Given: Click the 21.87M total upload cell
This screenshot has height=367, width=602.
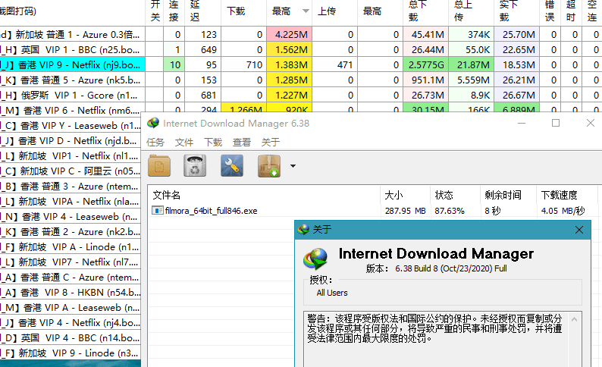Looking at the screenshot, I should pyautogui.click(x=471, y=65).
